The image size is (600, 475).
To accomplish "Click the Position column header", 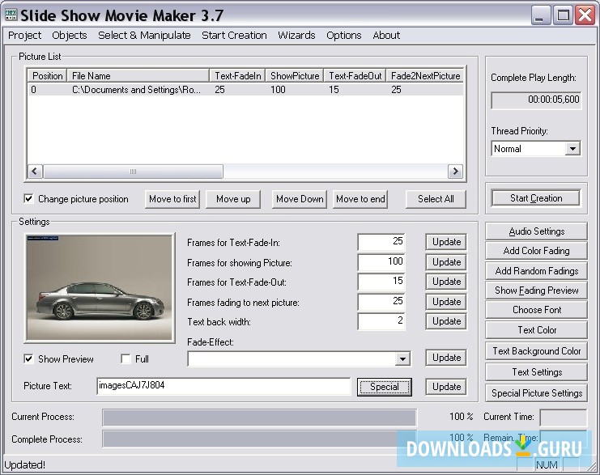I will click(47, 76).
